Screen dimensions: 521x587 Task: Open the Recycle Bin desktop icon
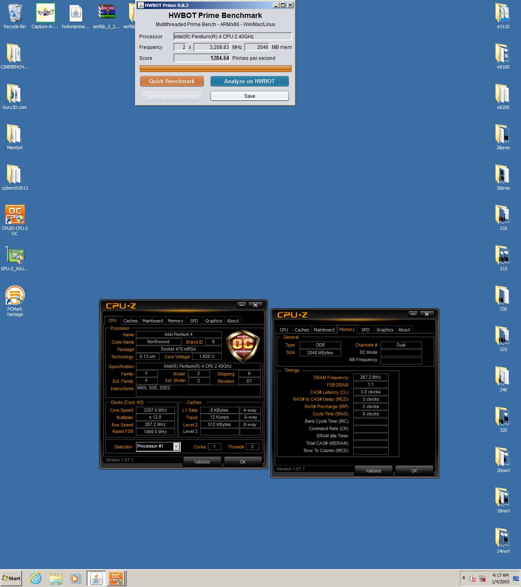15,16
